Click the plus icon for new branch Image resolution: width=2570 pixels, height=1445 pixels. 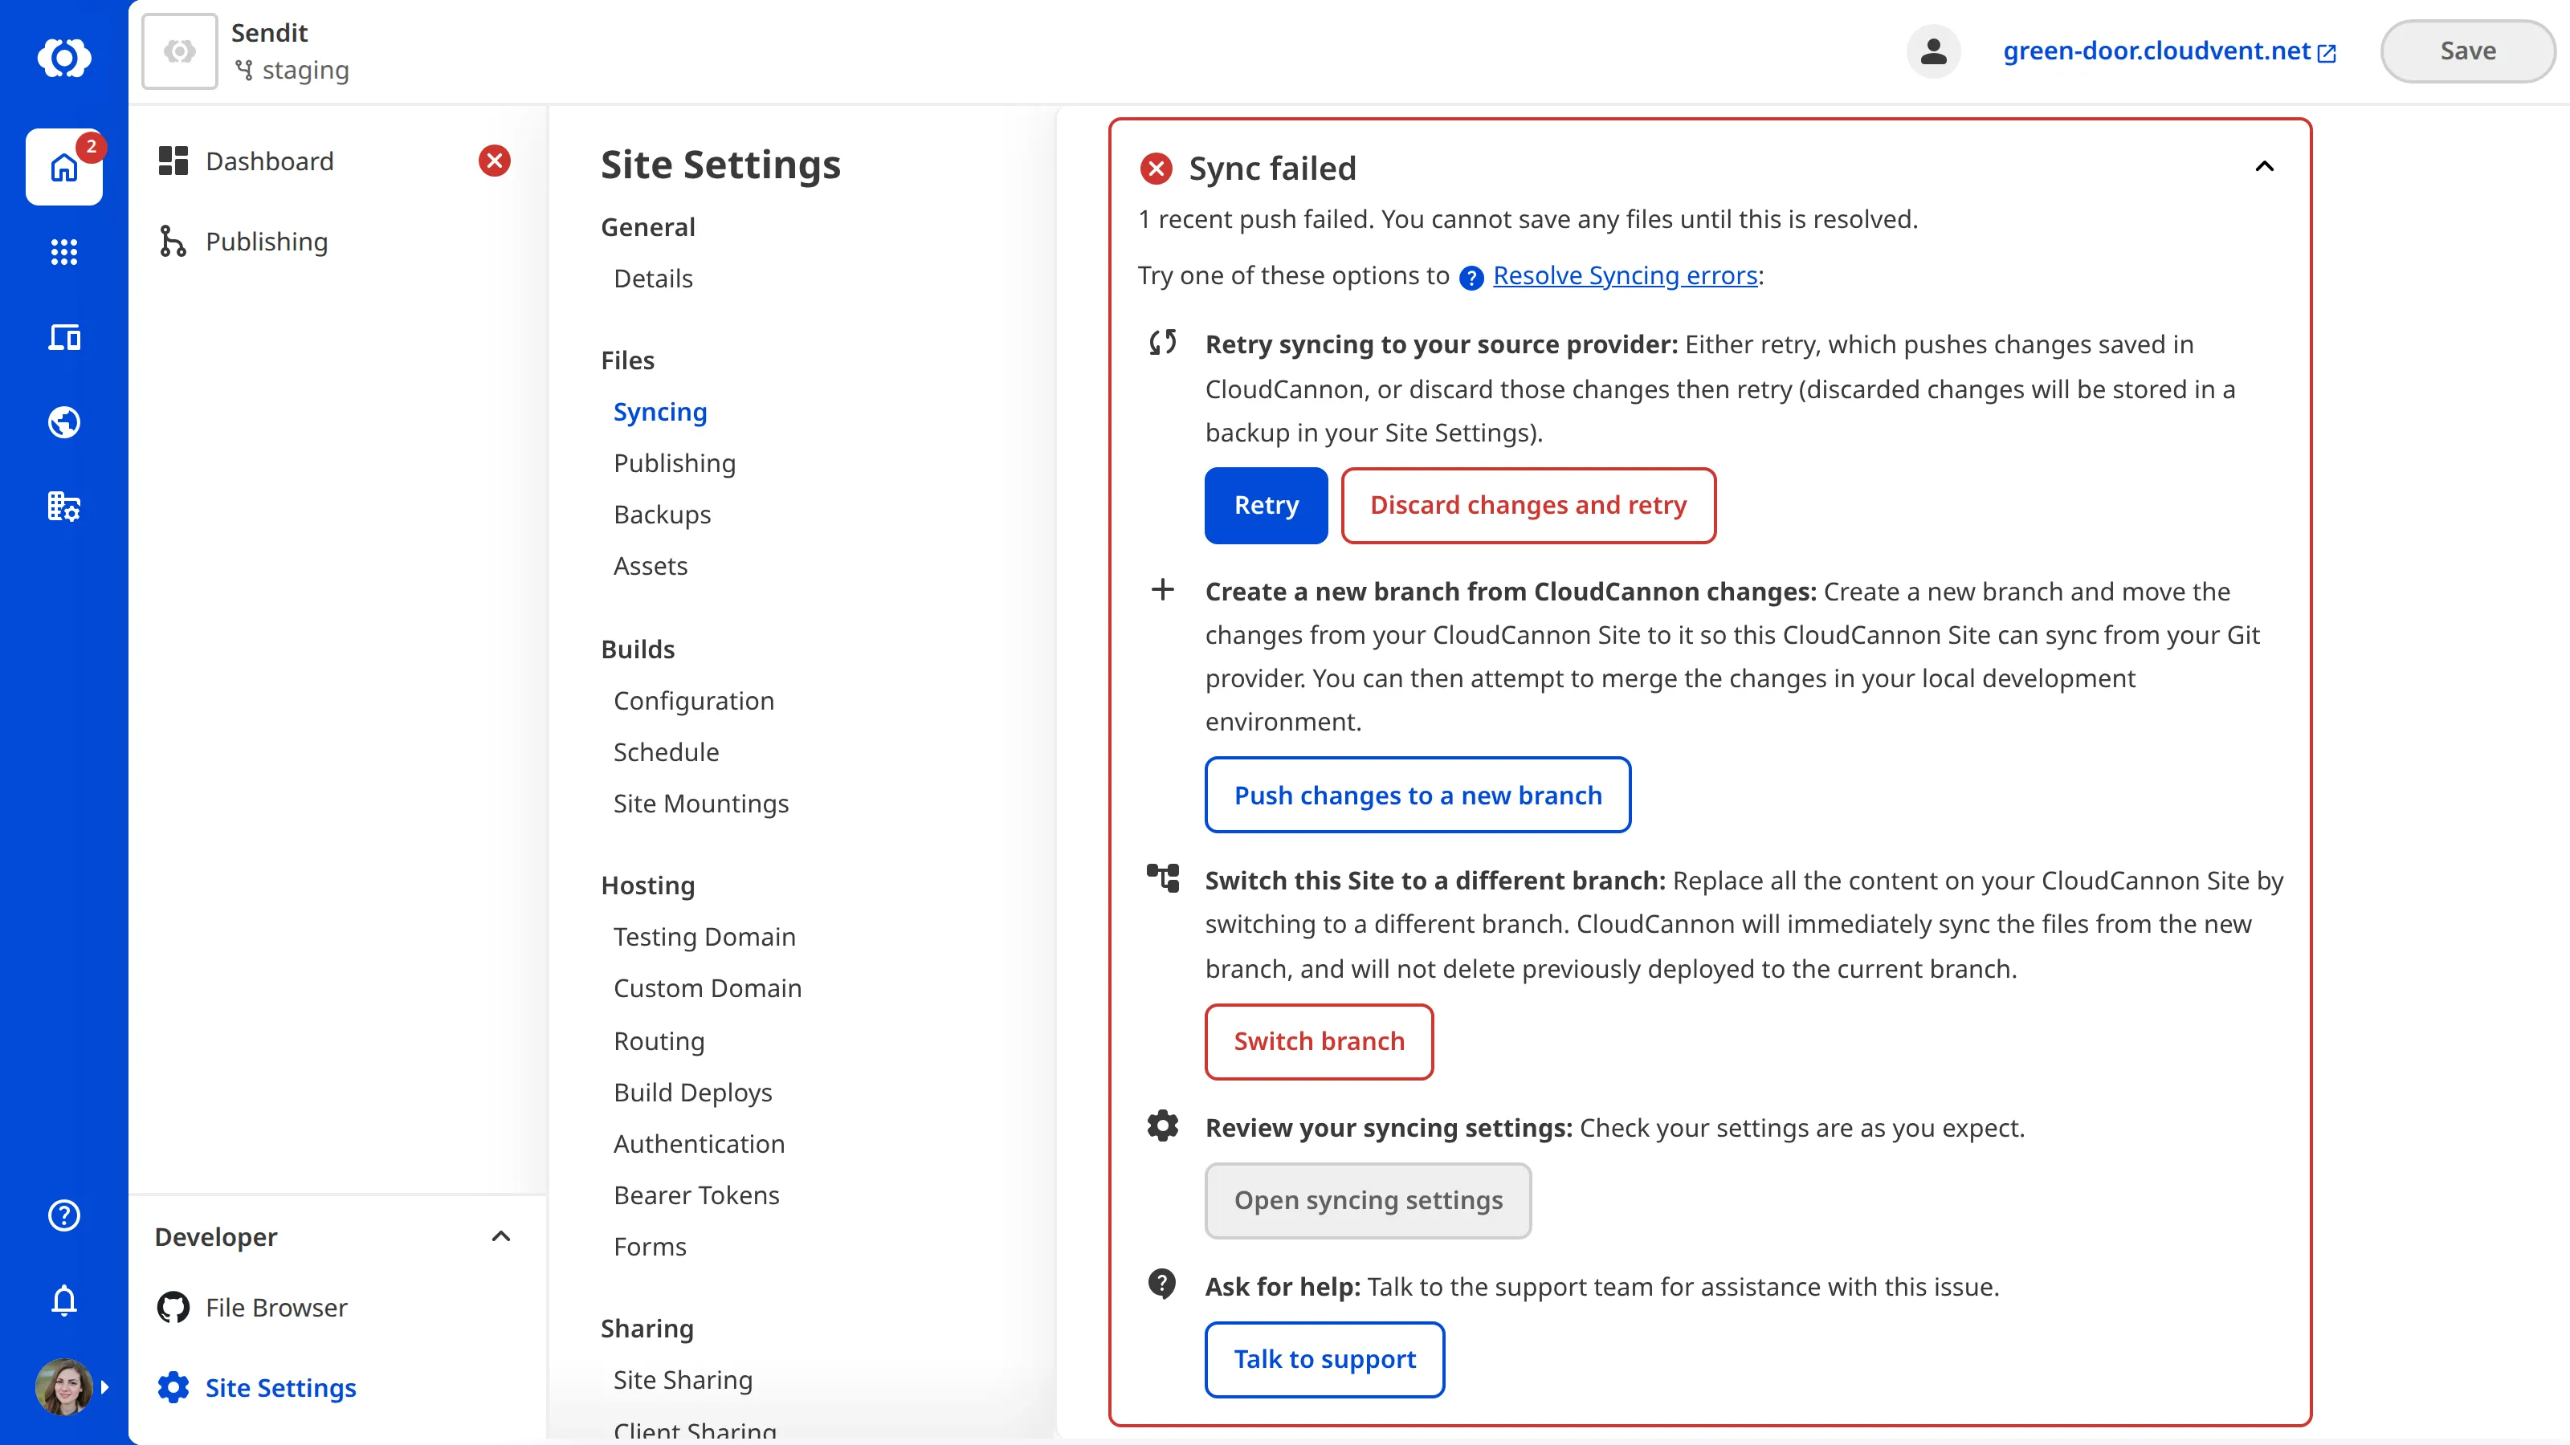pyautogui.click(x=1162, y=589)
